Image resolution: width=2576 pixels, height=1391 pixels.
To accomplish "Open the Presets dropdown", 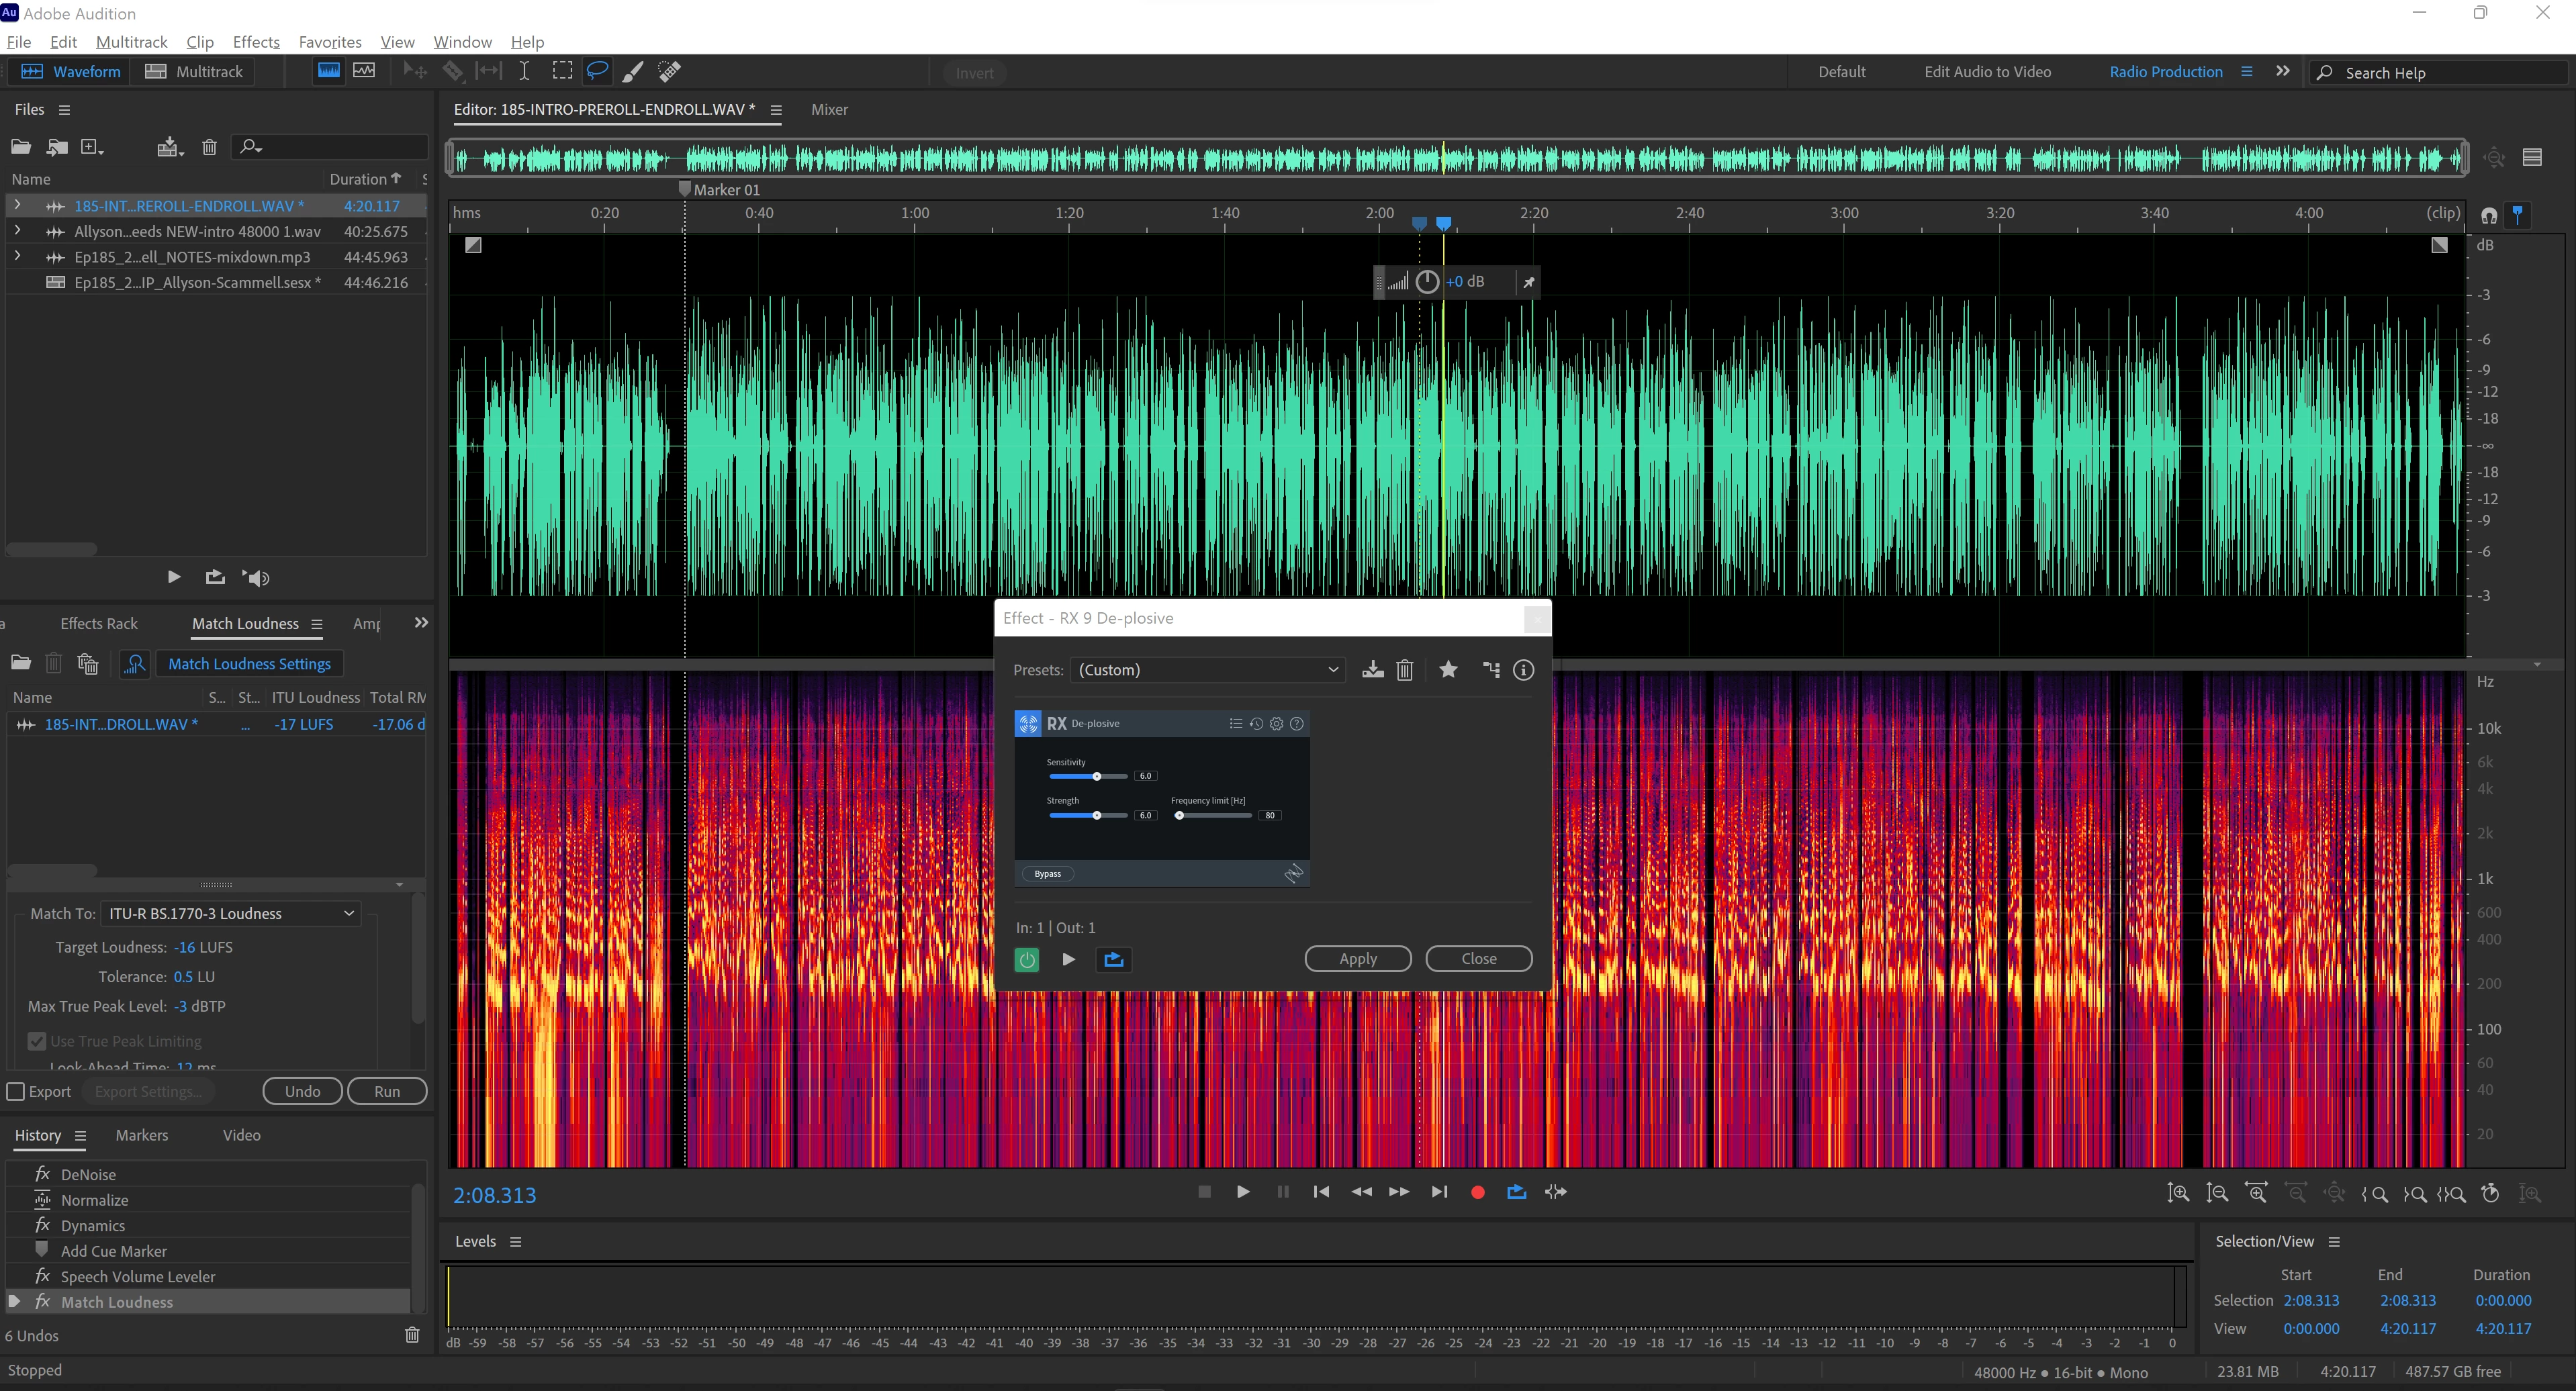I will 1207,670.
